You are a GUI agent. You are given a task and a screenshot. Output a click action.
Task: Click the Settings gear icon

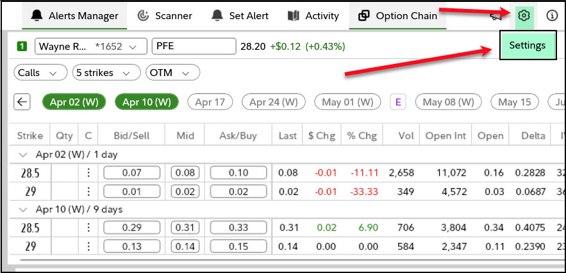524,16
